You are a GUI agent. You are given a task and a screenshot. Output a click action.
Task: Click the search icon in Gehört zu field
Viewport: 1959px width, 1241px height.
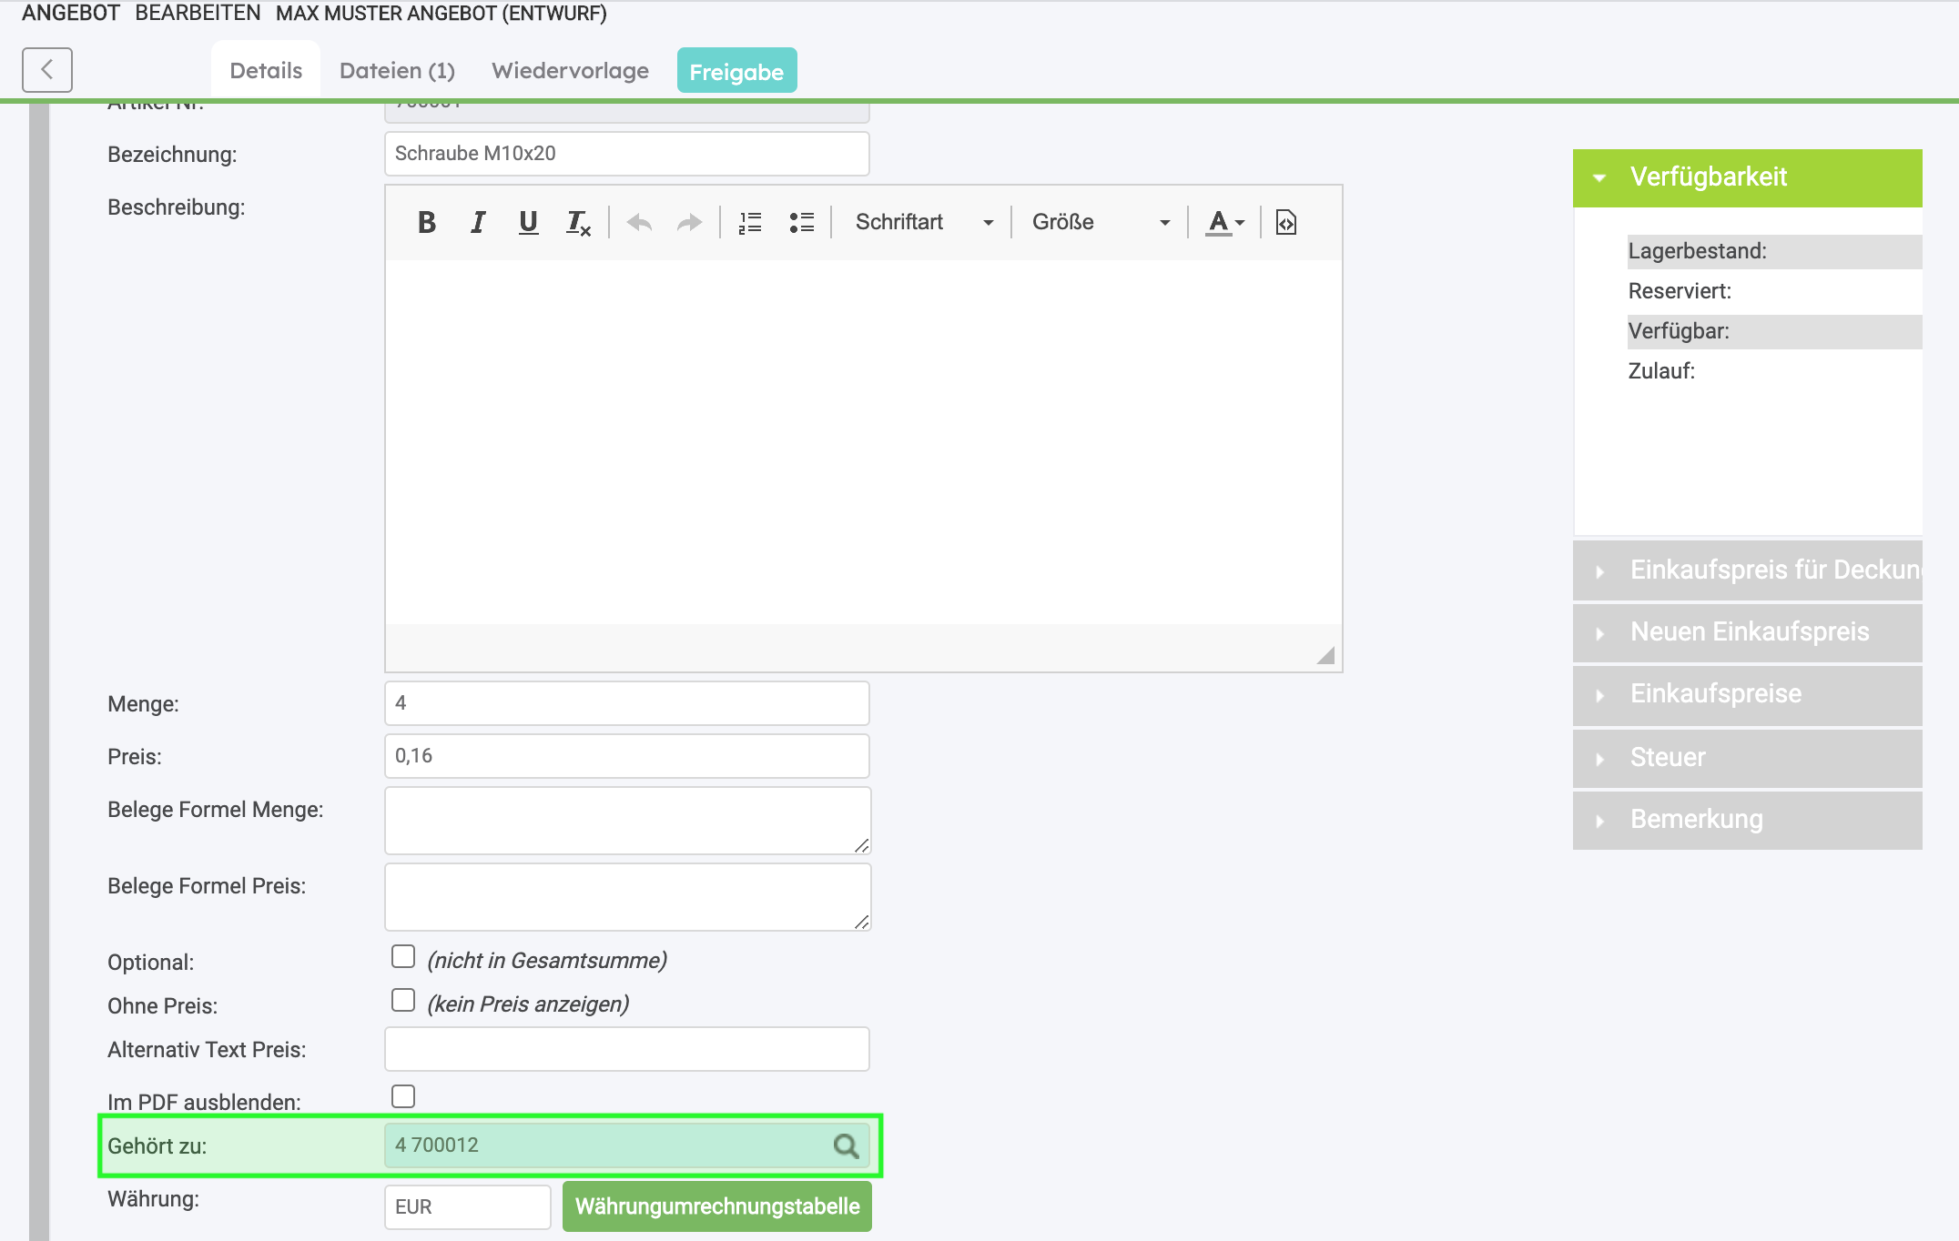point(846,1145)
